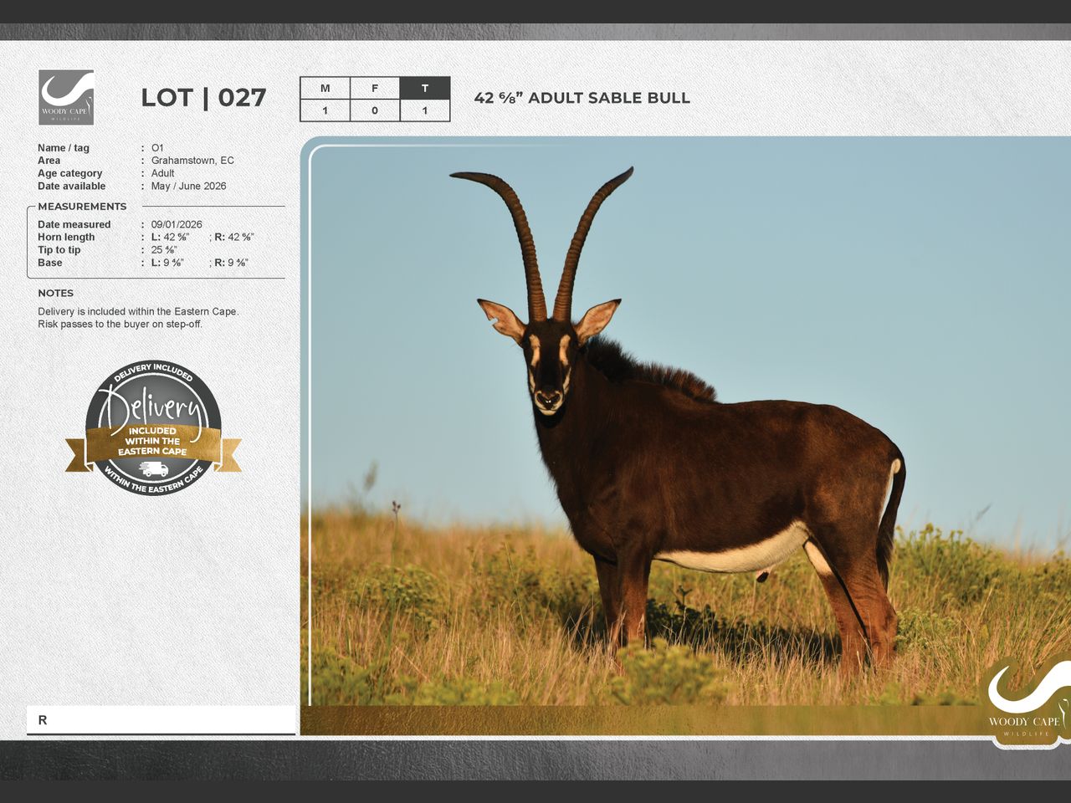The height and width of the screenshot is (803, 1071).
Task: Click the Date measured value 09/01/2026
Action: [x=177, y=224]
